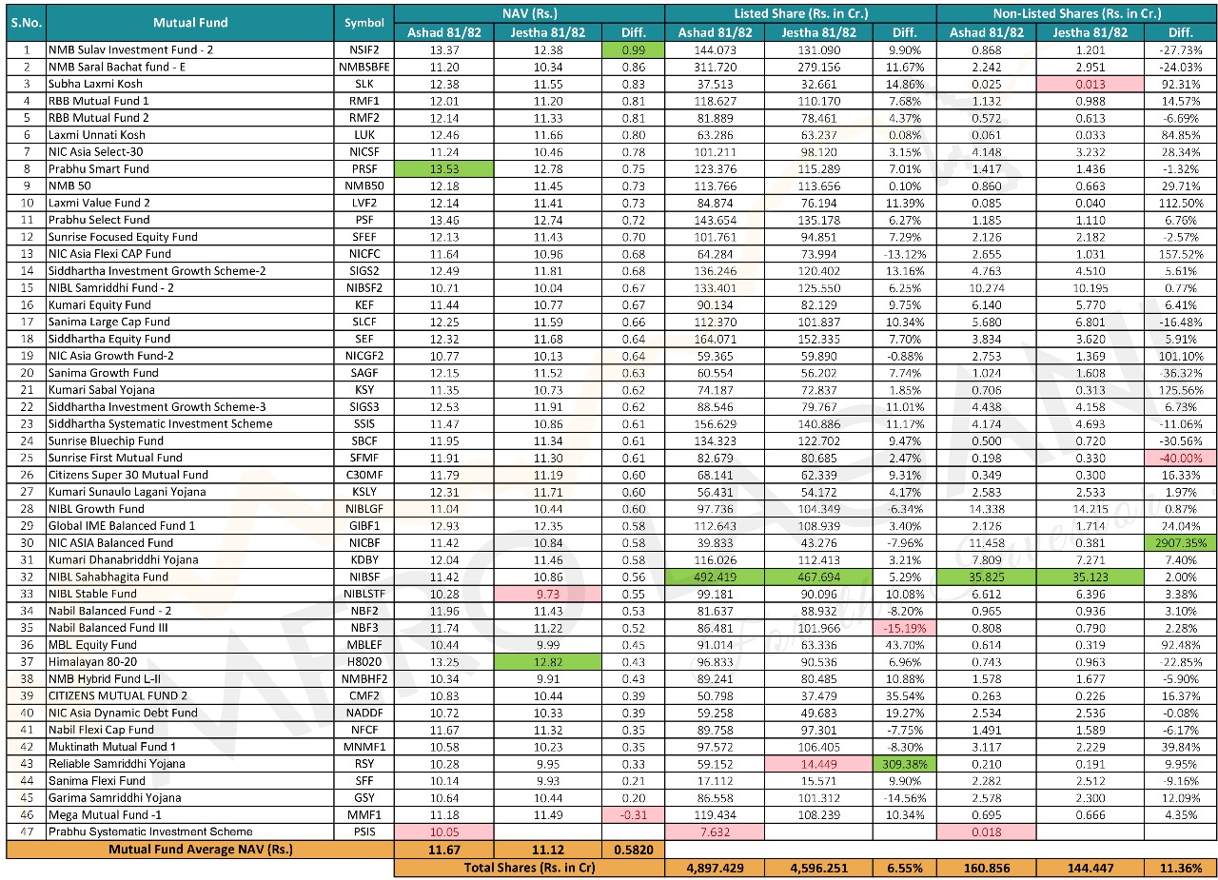Viewport: 1218px width, 880px height.
Task: Select the 'Nabil Balanced Fund - 2' cell
Action: pos(190,611)
